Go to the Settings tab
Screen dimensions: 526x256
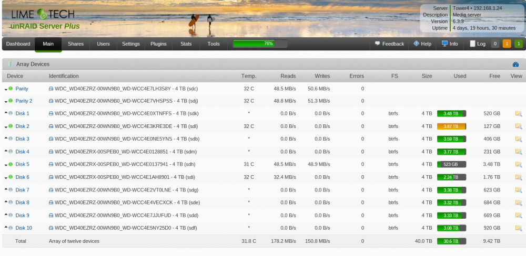pos(131,44)
